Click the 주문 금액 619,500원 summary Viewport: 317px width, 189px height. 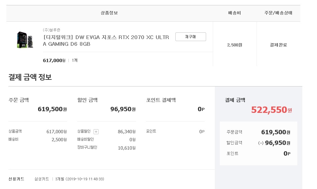(x=52, y=109)
